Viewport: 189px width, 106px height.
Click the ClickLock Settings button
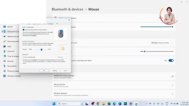pyautogui.click(x=60, y=57)
